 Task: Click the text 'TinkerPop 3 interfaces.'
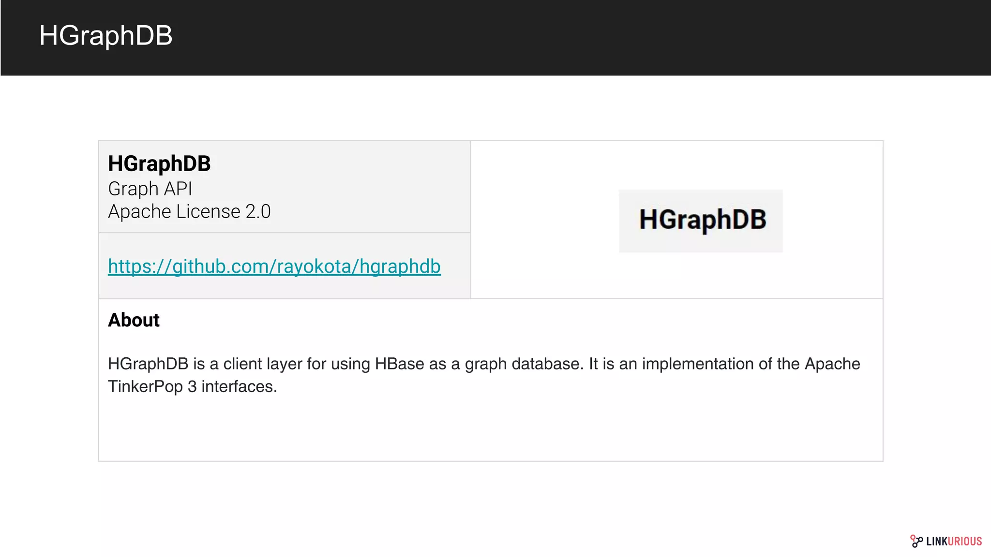point(193,386)
